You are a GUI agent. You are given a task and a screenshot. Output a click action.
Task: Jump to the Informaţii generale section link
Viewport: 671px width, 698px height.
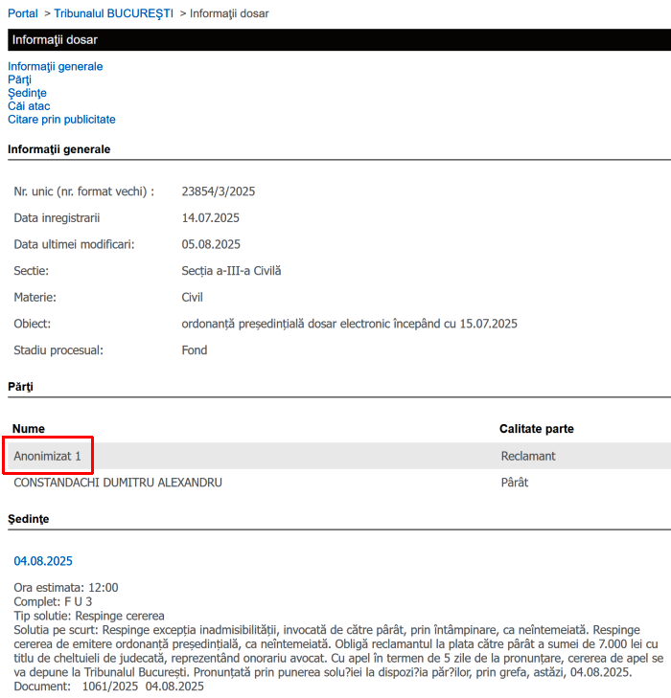(56, 66)
